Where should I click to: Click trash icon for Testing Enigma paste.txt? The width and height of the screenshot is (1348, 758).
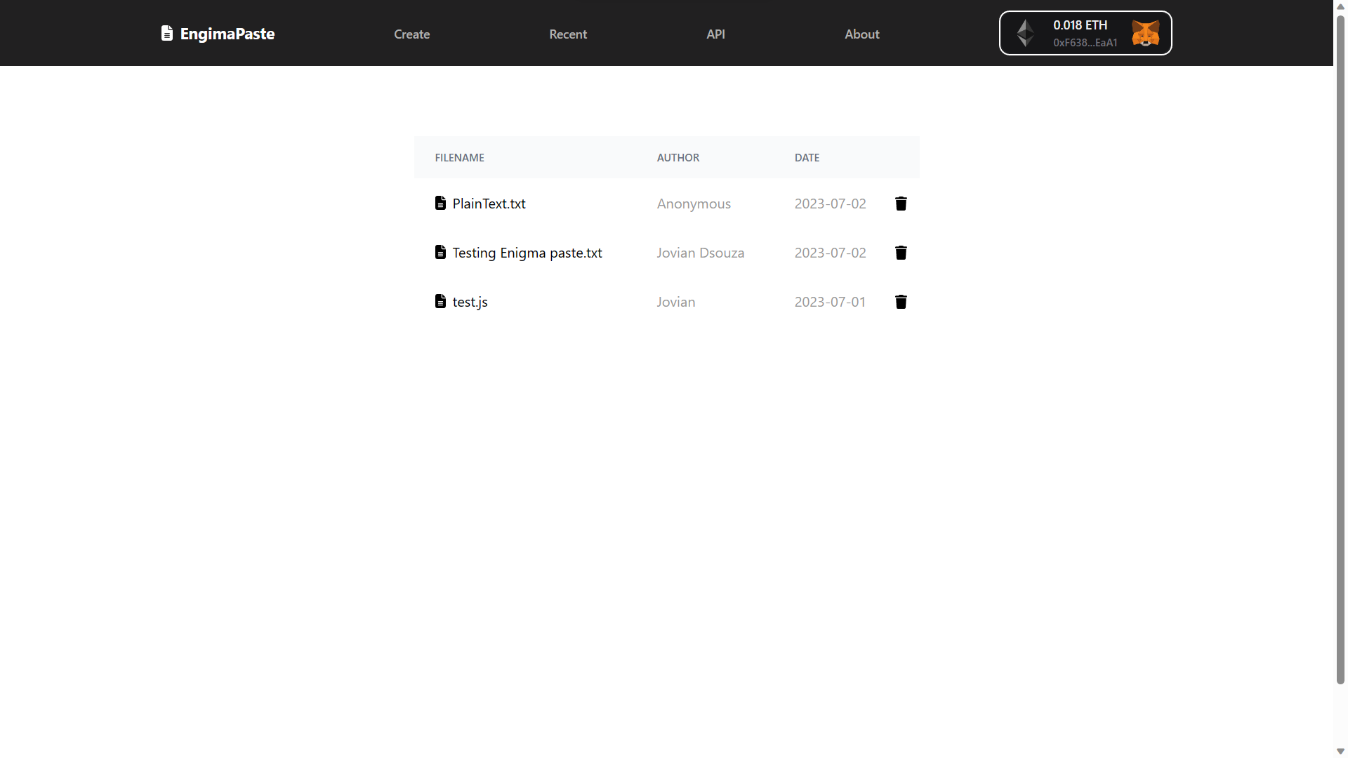click(901, 253)
